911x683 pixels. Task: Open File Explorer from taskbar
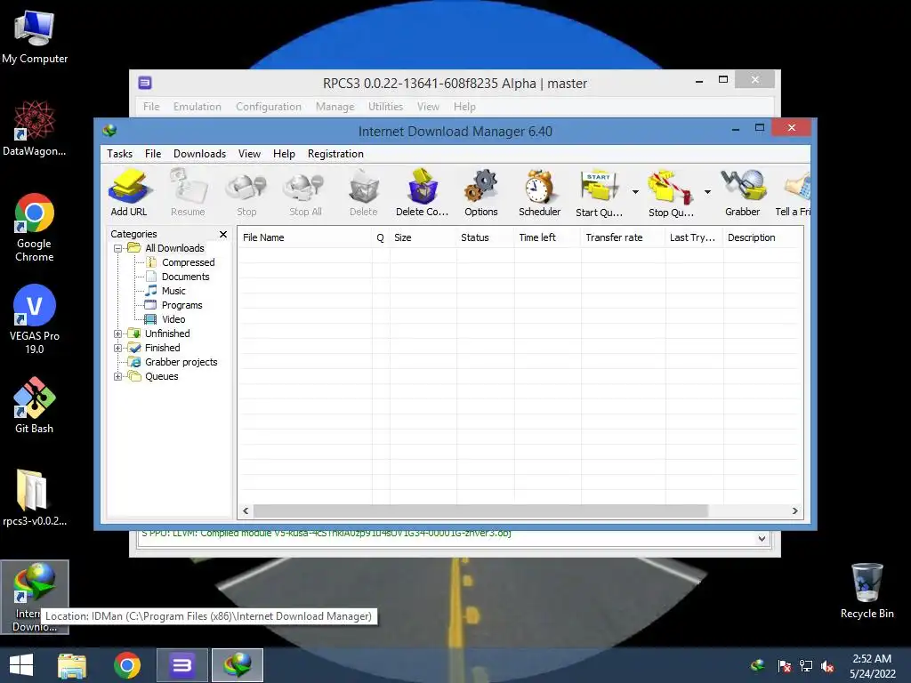click(72, 665)
